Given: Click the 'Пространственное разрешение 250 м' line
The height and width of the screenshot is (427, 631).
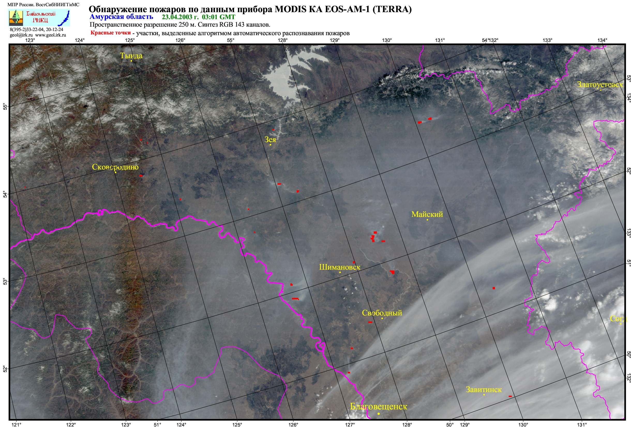Looking at the screenshot, I should [180, 25].
